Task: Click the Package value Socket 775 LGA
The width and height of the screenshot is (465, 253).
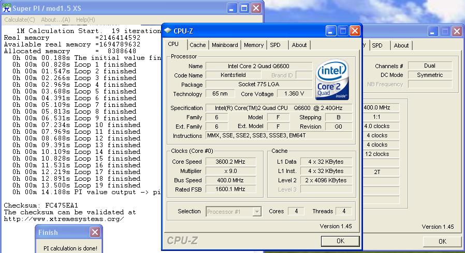Action: click(258, 84)
